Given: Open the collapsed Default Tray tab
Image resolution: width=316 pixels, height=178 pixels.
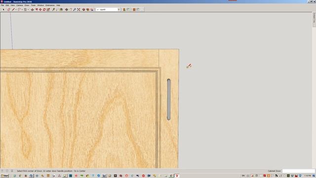Looking at the screenshot, I should click(x=314, y=19).
